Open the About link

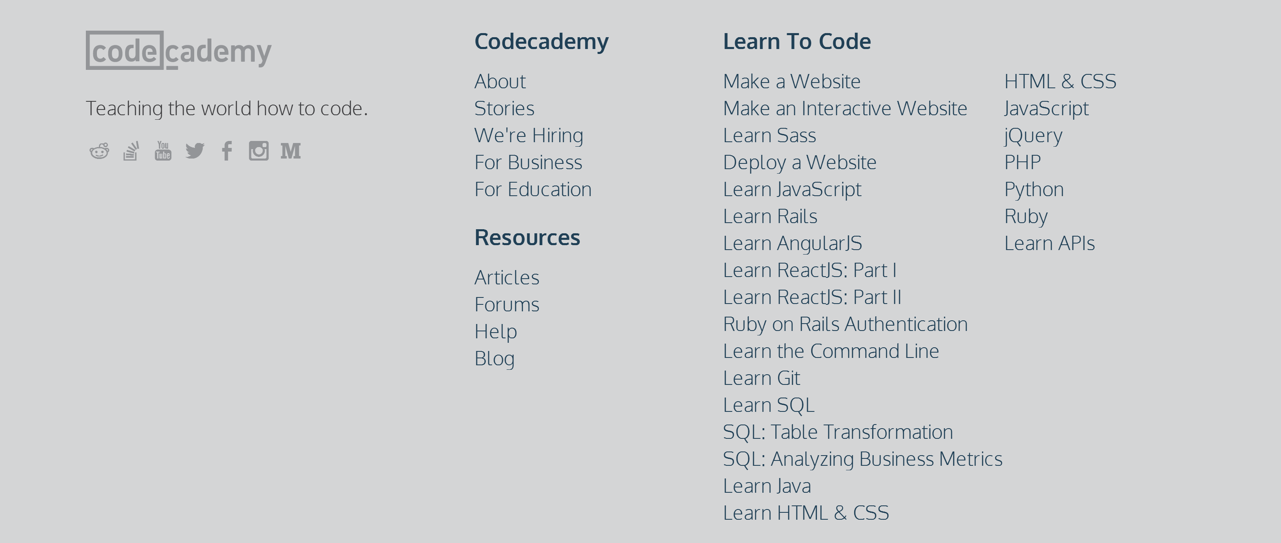coord(500,81)
